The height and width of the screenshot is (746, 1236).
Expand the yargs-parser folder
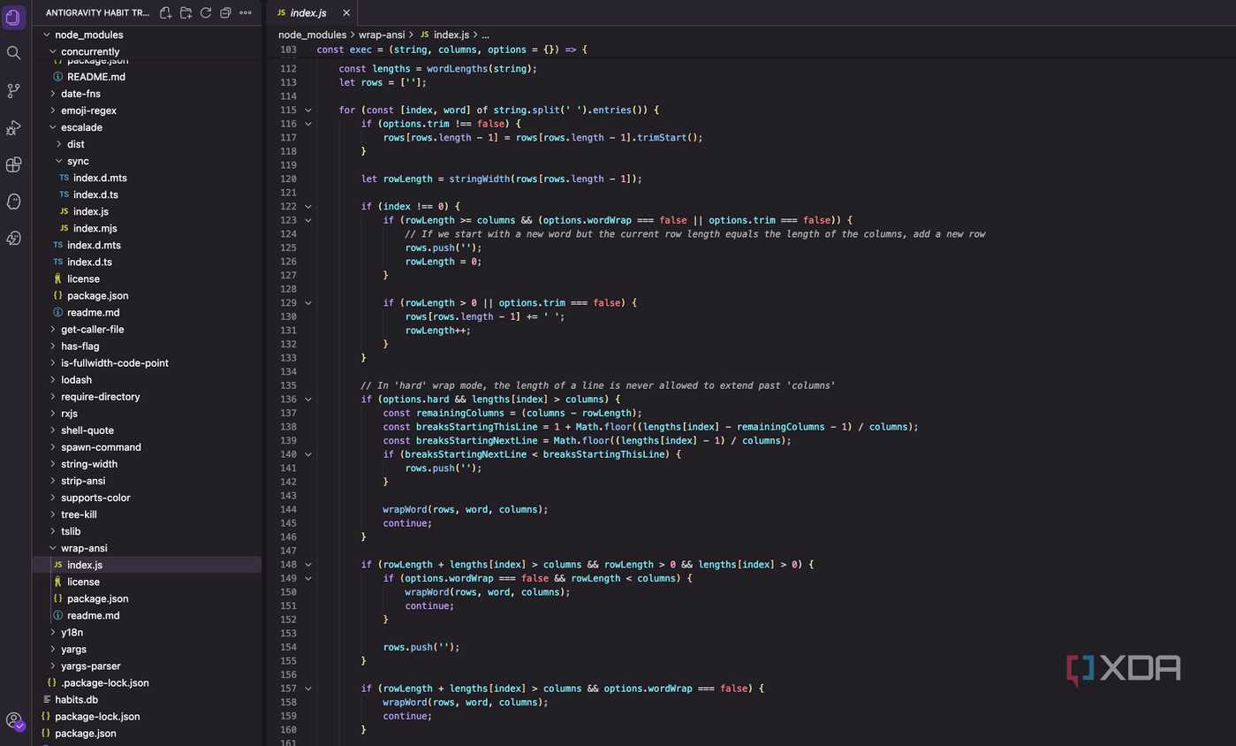90,666
